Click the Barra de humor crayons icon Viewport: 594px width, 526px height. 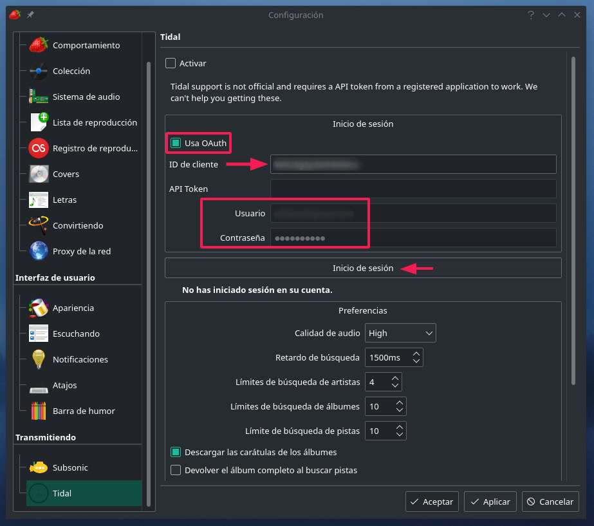[x=39, y=411]
